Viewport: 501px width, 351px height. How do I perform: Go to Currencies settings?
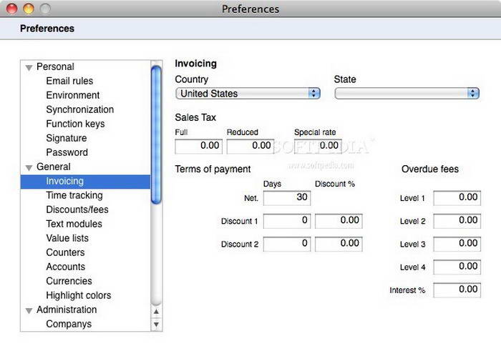point(69,281)
